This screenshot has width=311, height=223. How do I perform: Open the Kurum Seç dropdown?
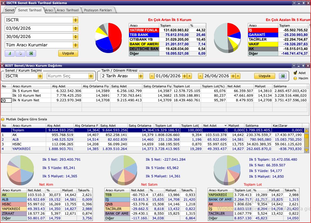[91, 76]
